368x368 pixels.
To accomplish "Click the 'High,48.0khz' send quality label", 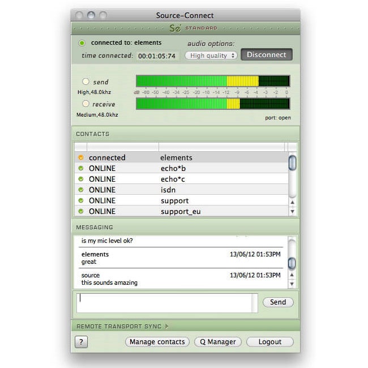I will click(94, 92).
